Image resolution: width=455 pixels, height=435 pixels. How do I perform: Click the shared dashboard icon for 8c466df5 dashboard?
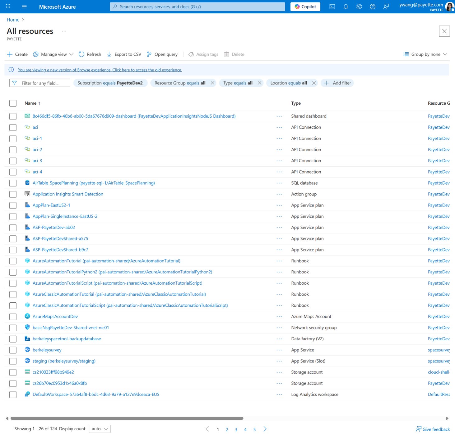point(27,116)
